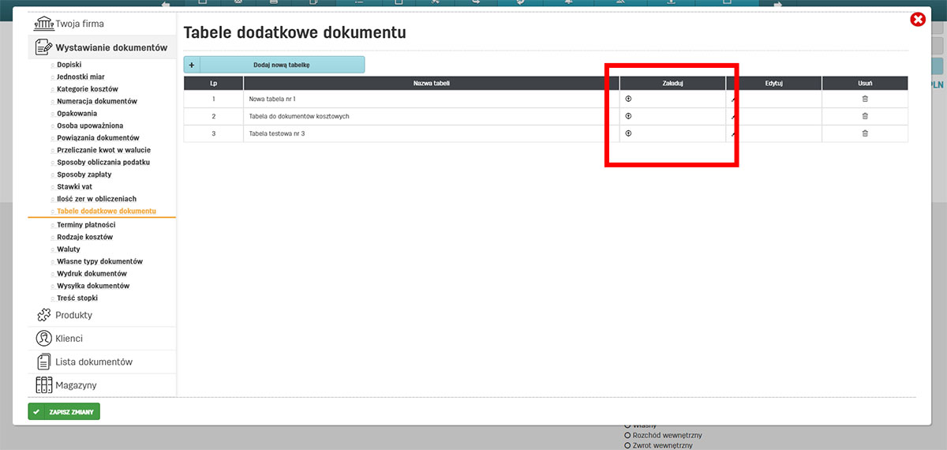Edit Nowa tabela nr 1 pencil icon
This screenshot has width=947, height=450.
pos(733,99)
